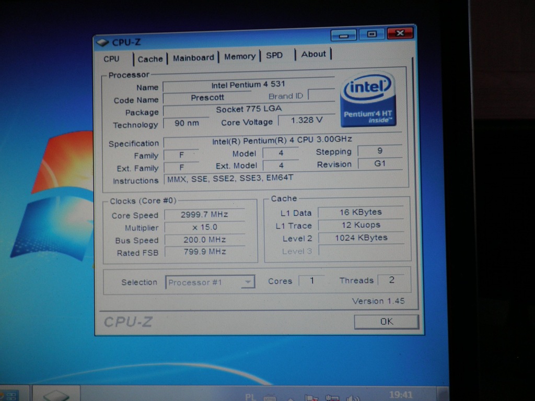Click the Revision value 'G1'
Viewport: 535px width, 401px height.
[380, 163]
